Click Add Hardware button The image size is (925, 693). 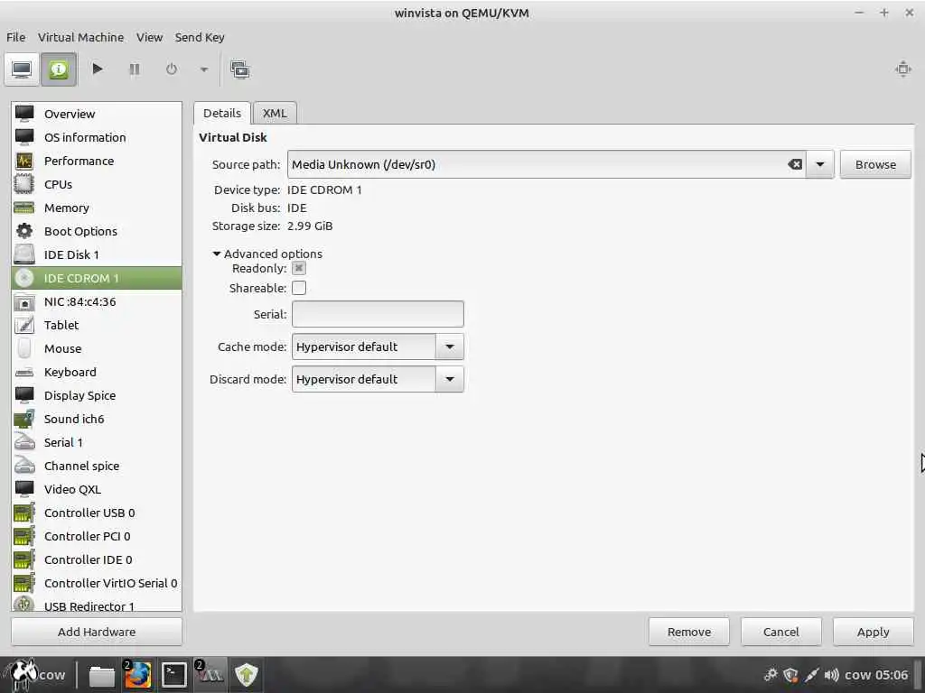pos(96,632)
